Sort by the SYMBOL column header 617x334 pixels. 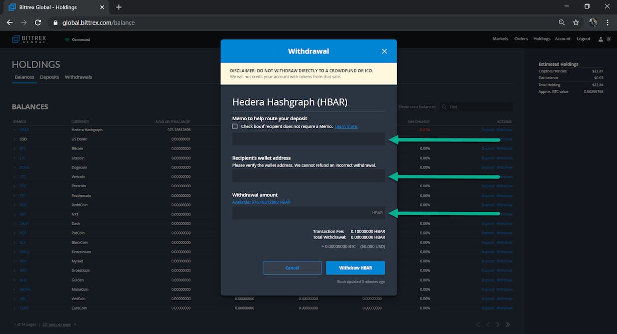[x=20, y=122]
